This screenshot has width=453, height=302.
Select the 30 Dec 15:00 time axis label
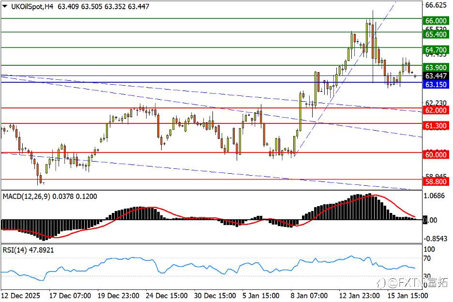215,296
